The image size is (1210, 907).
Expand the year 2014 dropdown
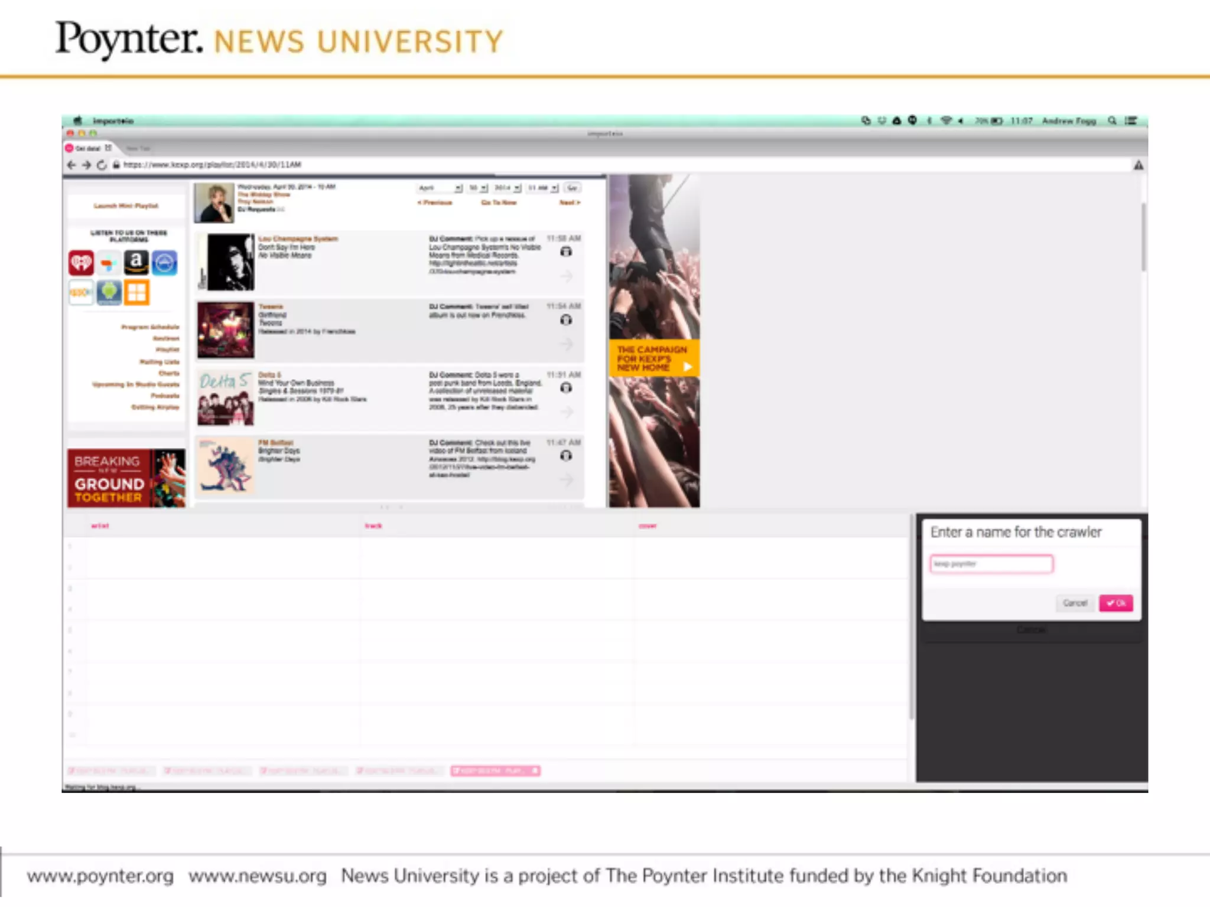(x=507, y=188)
